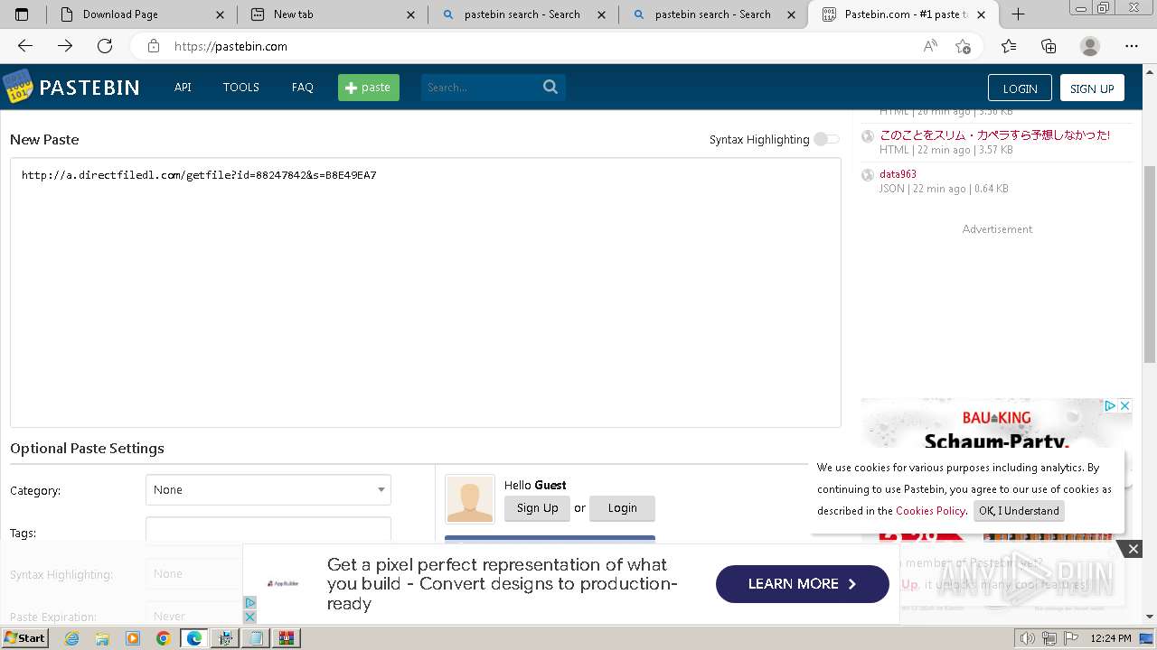The height and width of the screenshot is (650, 1157).
Task: Click the browser profile avatar icon
Action: (1090, 46)
